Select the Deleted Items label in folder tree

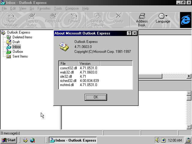click(22, 37)
